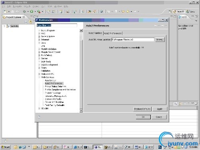Expand the Server preferences node
This screenshot has height=150, width=200.
coord(39,58)
